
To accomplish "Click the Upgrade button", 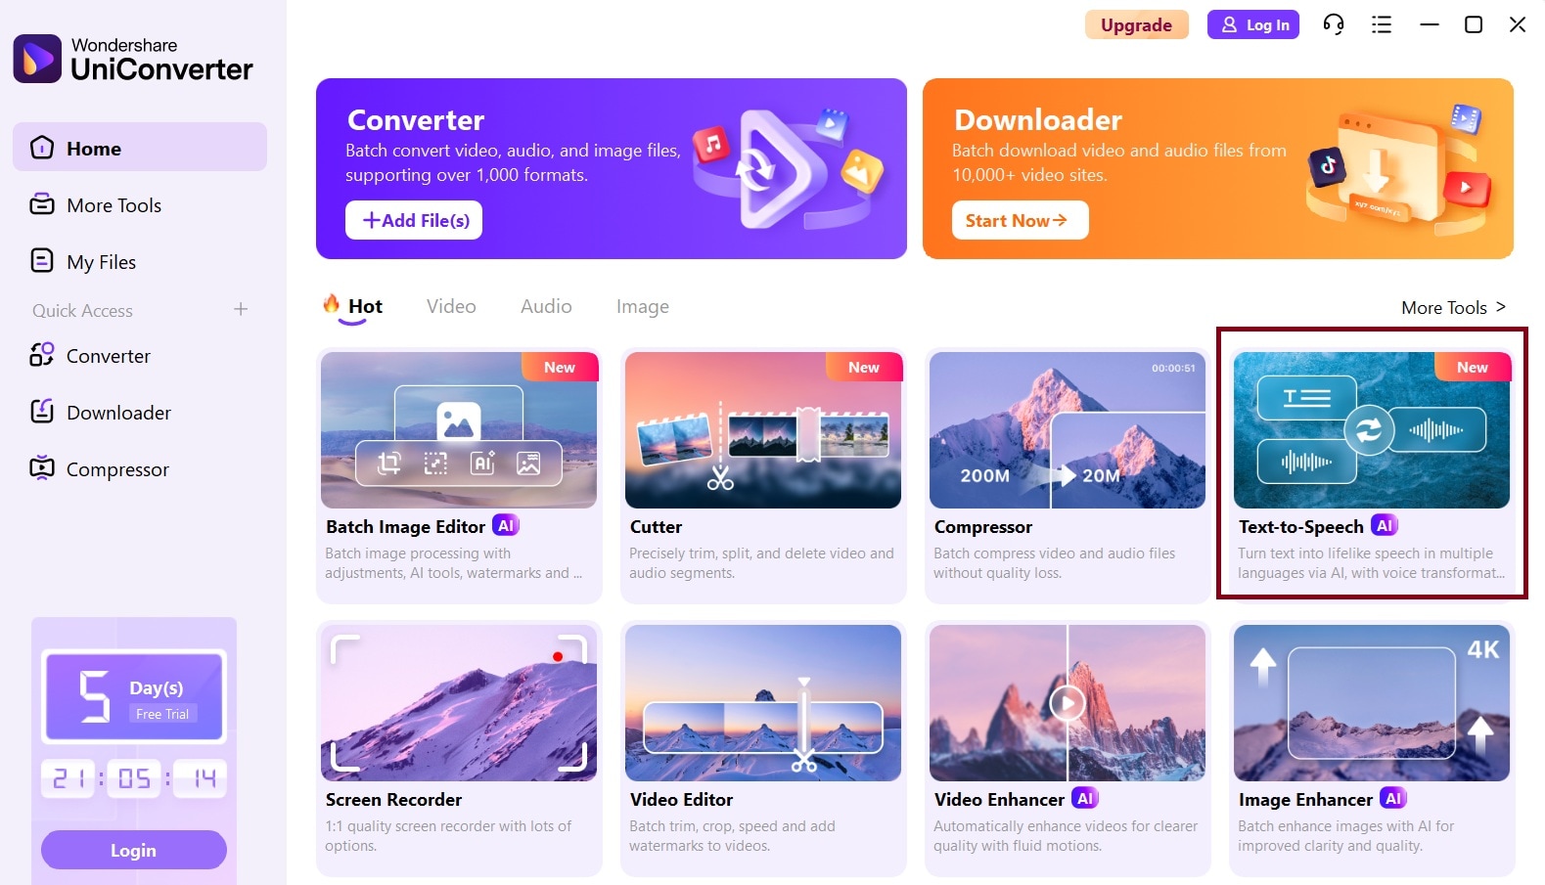I will (1136, 24).
